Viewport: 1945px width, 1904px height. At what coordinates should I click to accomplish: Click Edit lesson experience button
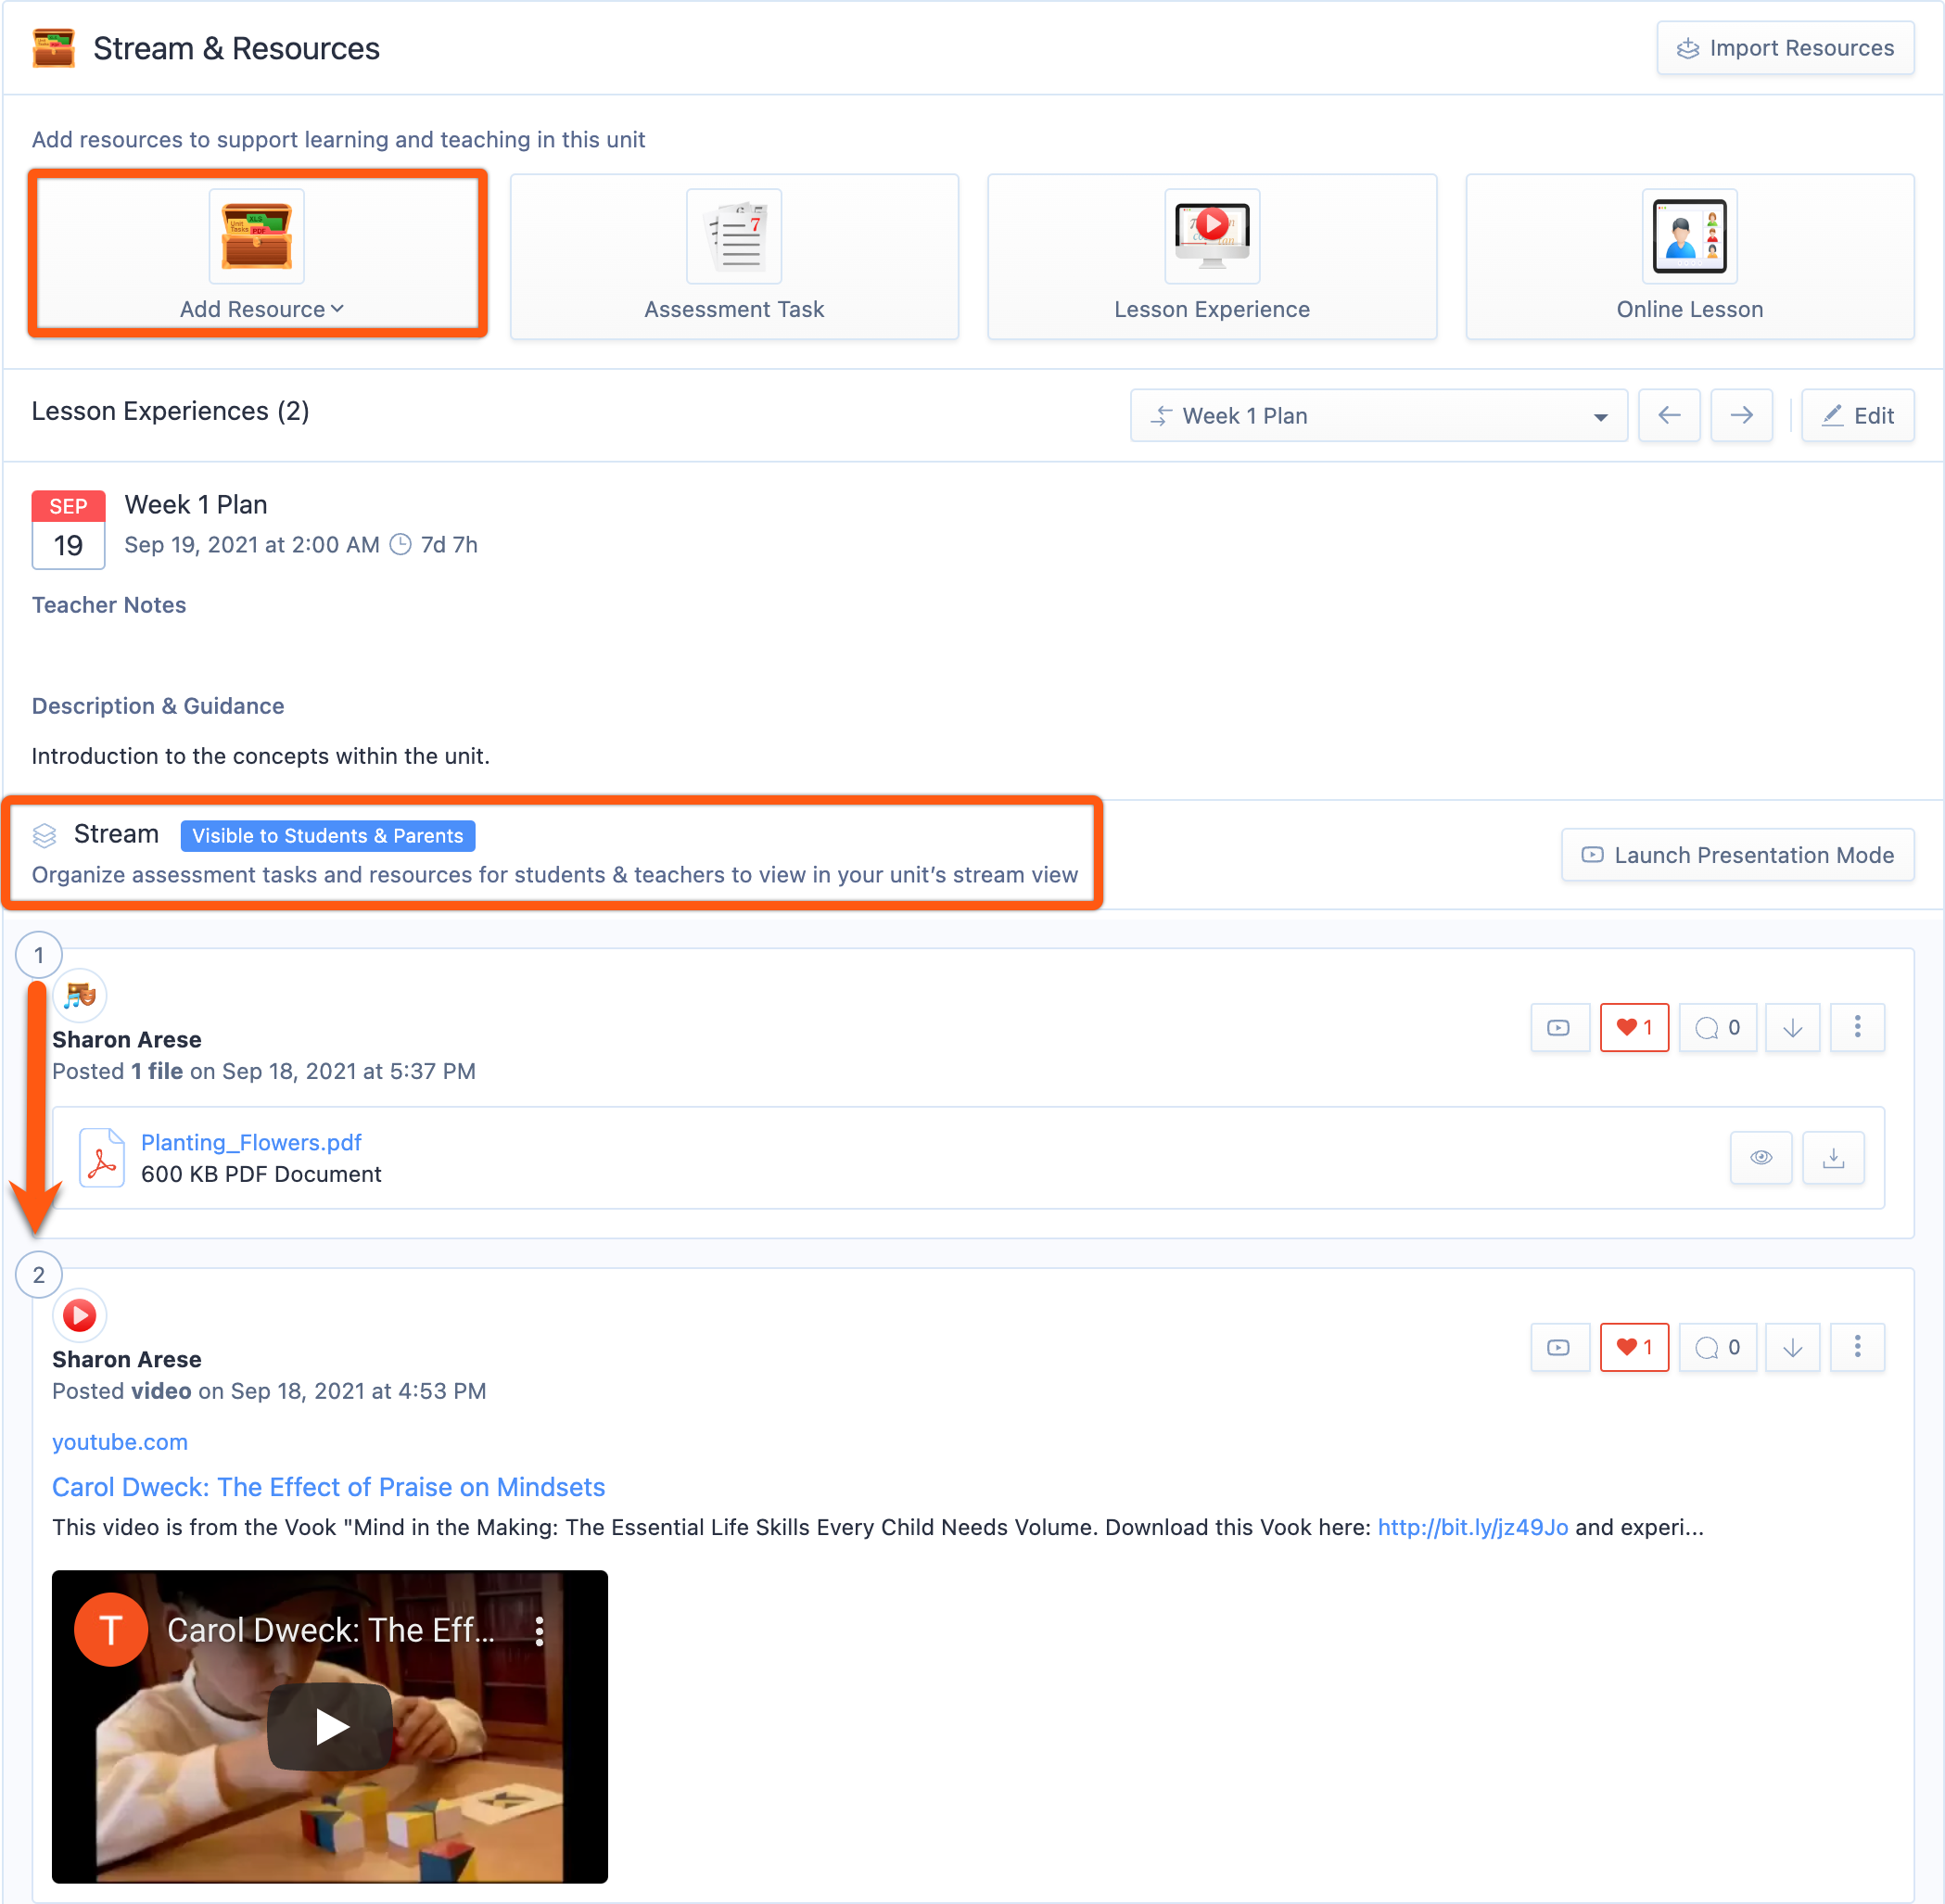[1857, 415]
